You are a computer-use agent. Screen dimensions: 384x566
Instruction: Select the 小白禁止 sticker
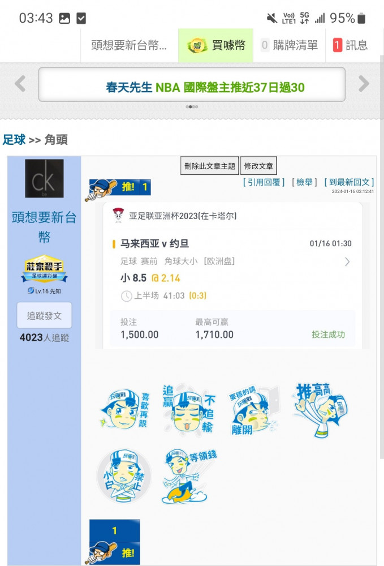click(x=124, y=476)
